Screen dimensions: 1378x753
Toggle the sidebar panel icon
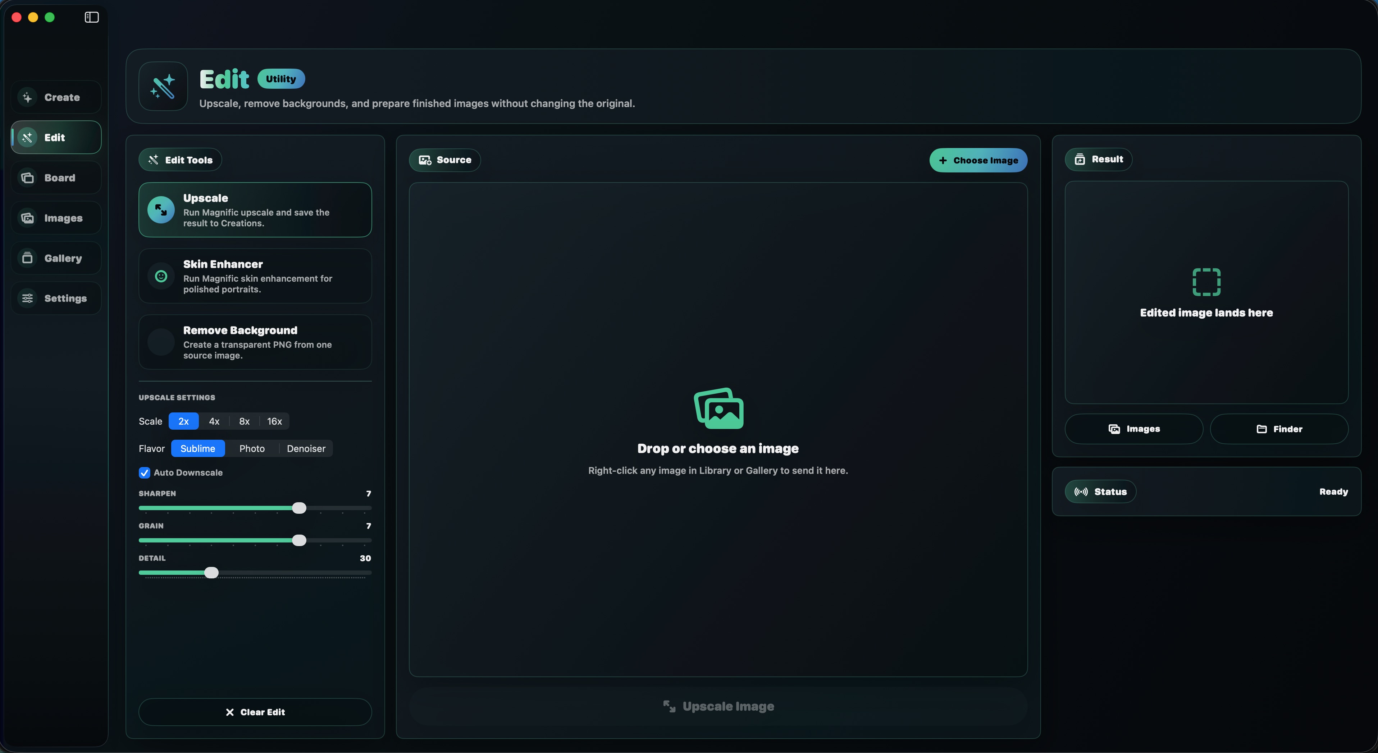[x=91, y=17]
